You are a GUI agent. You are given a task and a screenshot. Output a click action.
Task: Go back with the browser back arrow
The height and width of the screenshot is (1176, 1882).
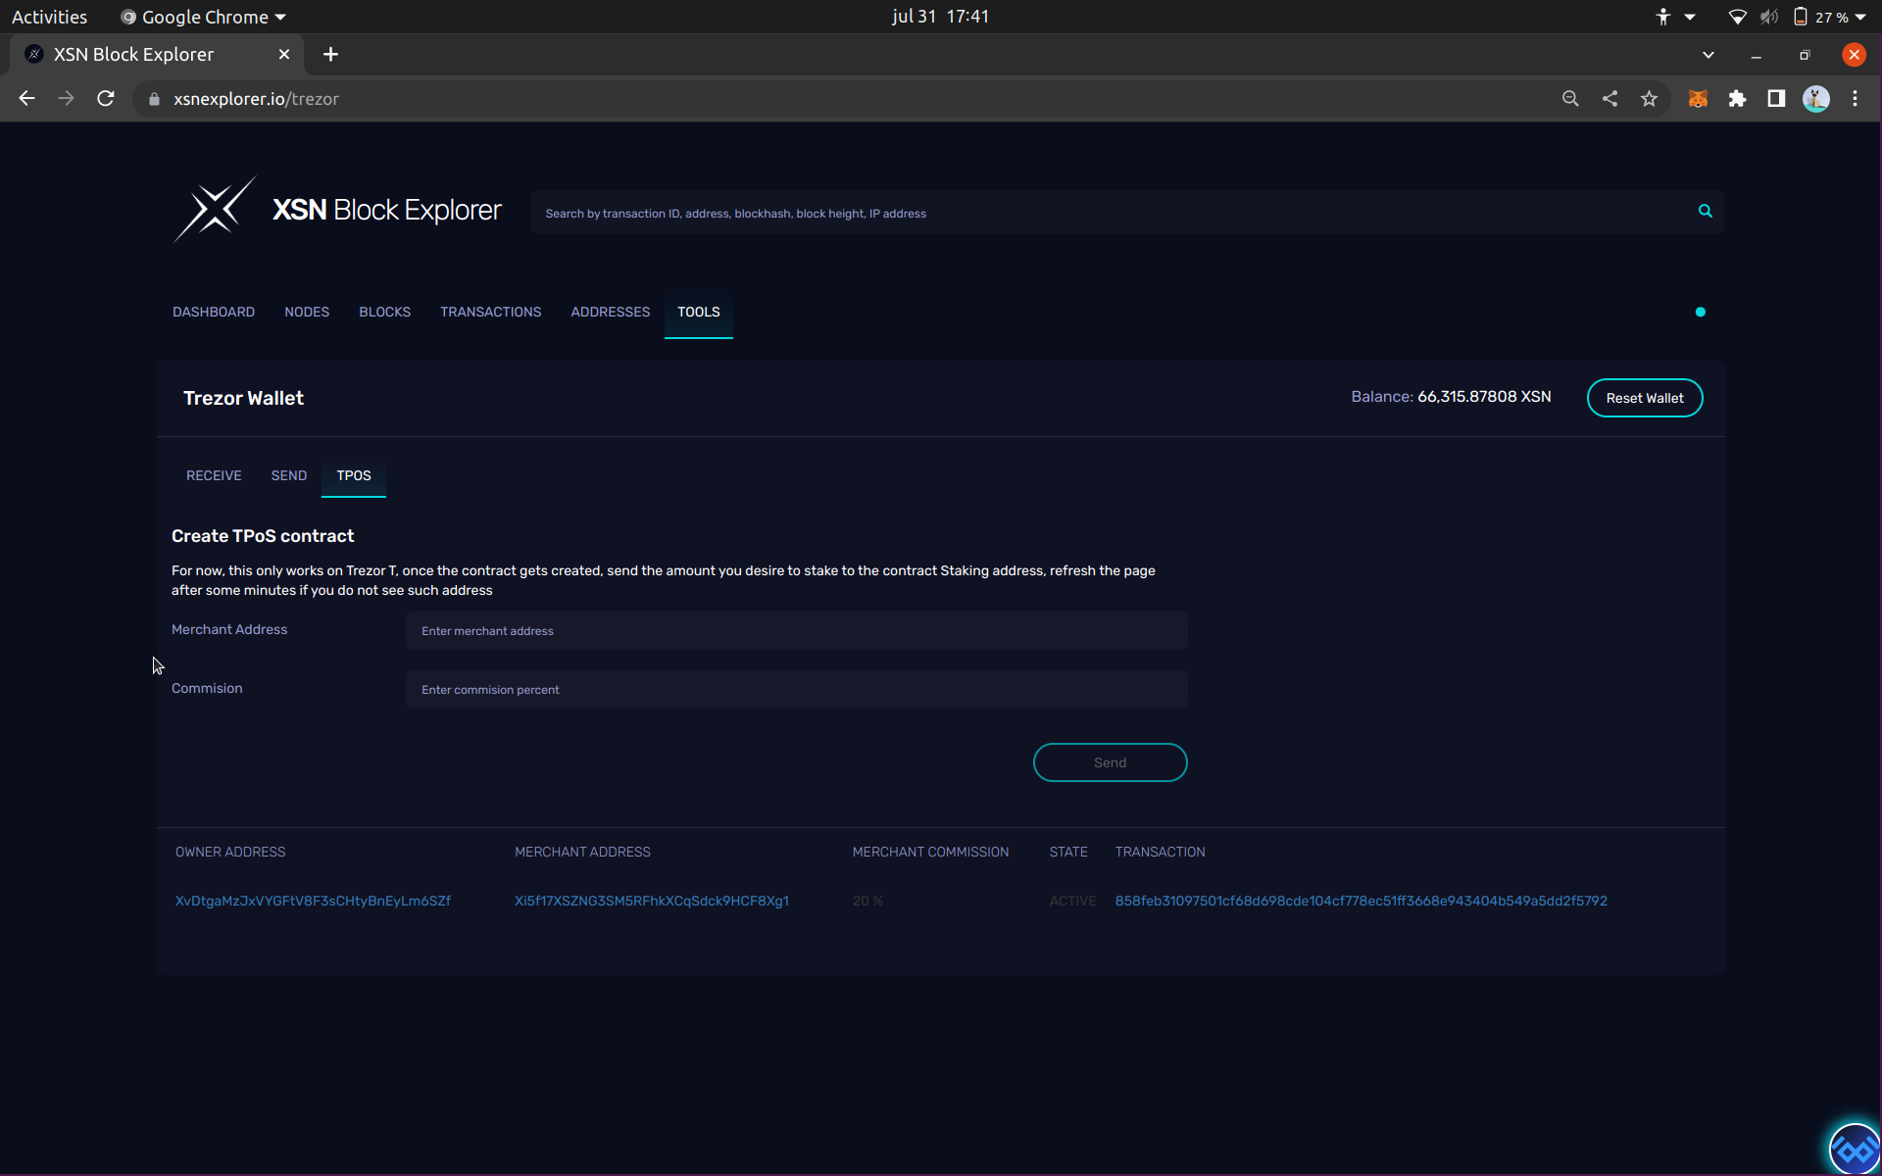tap(26, 99)
